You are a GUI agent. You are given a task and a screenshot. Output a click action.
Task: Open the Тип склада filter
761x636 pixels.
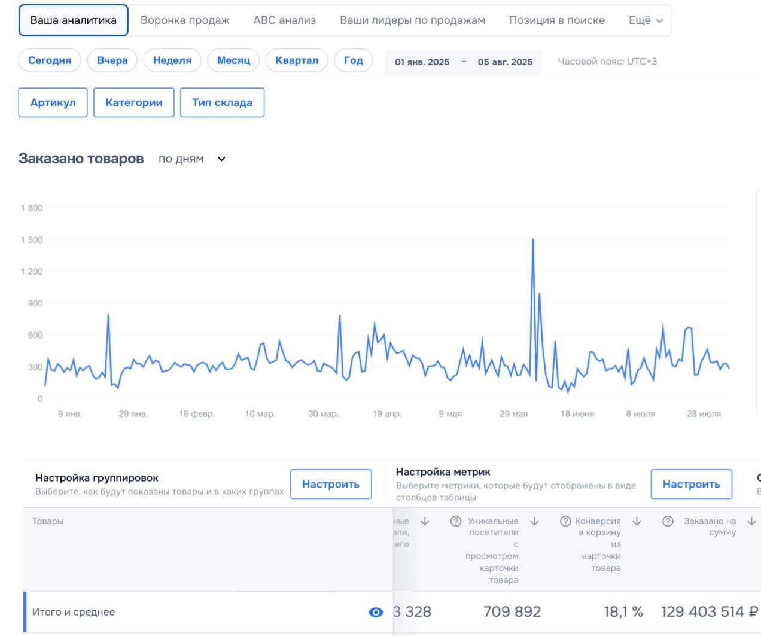(222, 102)
